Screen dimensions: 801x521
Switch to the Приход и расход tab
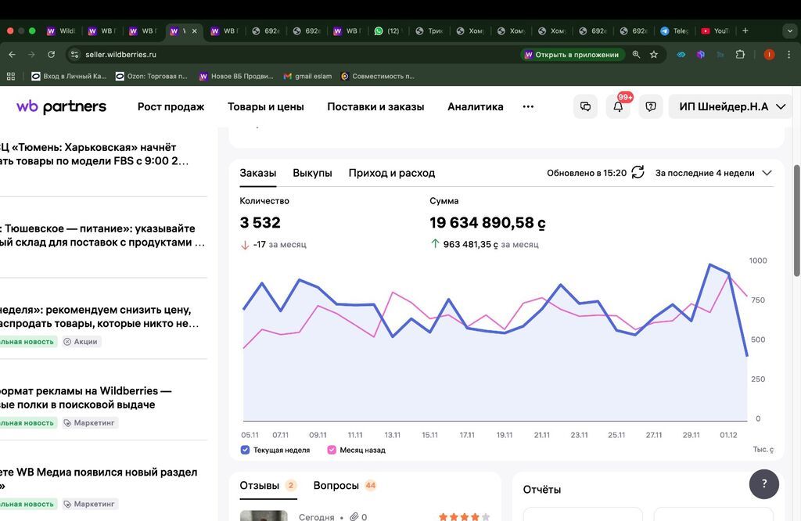pyautogui.click(x=392, y=173)
